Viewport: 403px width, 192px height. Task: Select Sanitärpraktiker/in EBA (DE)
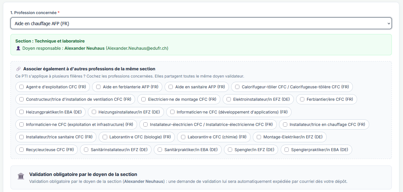[160, 150]
